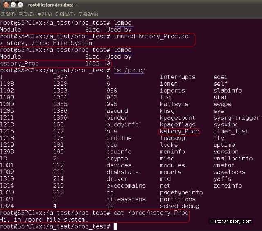Click window title 'root@kstory-desktop: ~'
Viewport: 262px width, 231px height.
[53, 5]
